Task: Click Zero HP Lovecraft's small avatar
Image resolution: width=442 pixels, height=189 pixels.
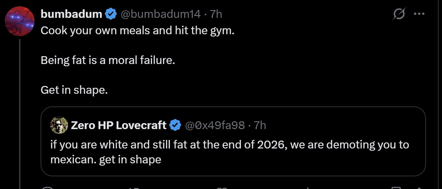Action: (x=59, y=125)
